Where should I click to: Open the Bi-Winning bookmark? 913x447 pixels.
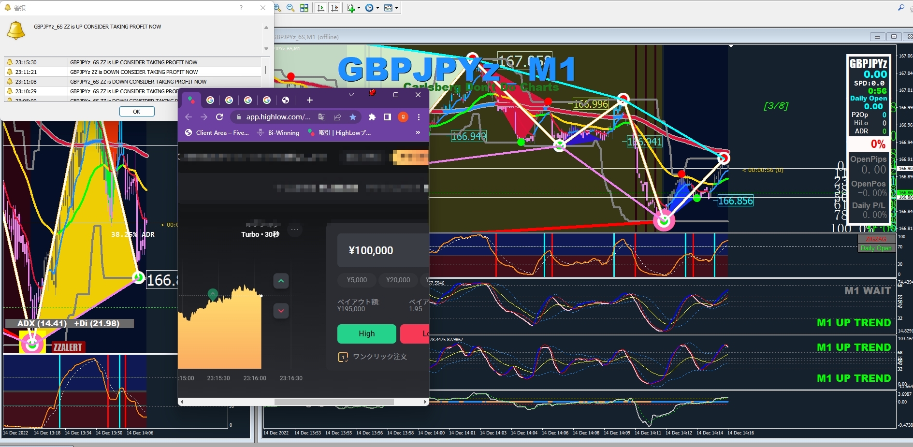pos(278,132)
